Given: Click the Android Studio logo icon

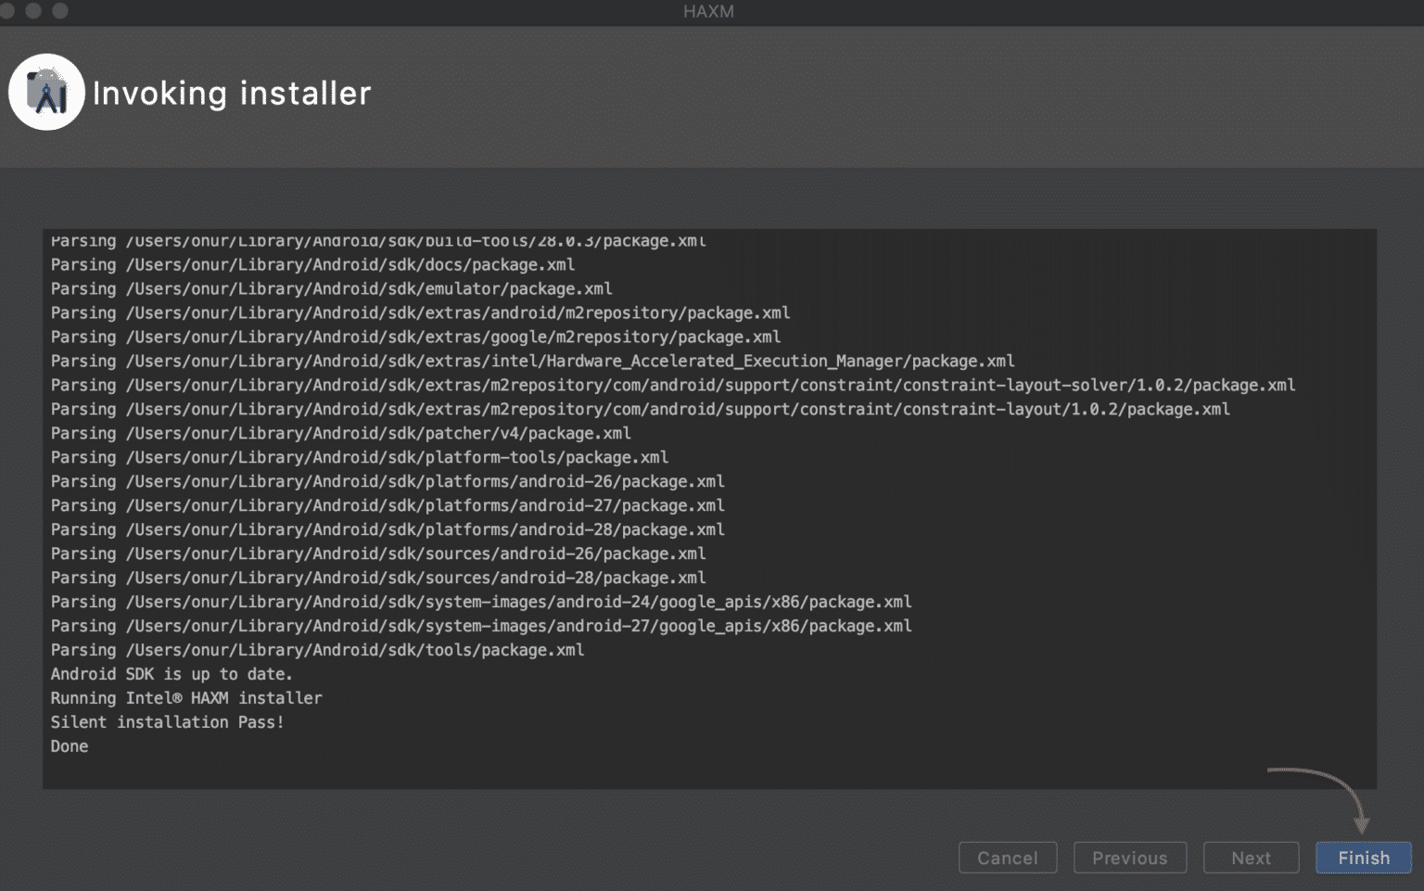Looking at the screenshot, I should [46, 92].
